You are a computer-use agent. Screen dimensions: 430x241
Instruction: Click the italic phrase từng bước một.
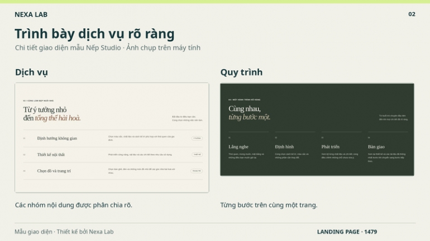(x=249, y=117)
